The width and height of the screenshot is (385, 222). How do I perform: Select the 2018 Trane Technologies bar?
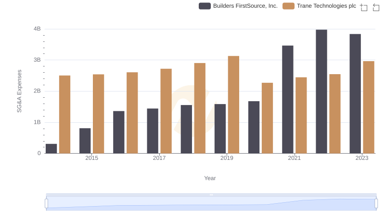coord(200,108)
